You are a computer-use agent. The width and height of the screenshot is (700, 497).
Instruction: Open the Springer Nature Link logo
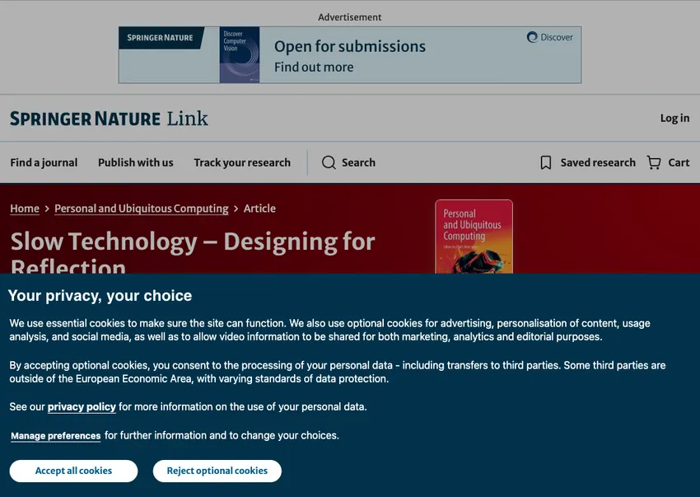109,119
